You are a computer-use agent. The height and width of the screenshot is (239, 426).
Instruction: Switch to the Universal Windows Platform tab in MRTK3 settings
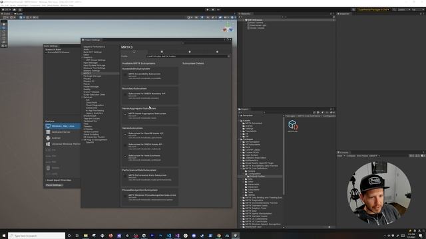point(217,52)
